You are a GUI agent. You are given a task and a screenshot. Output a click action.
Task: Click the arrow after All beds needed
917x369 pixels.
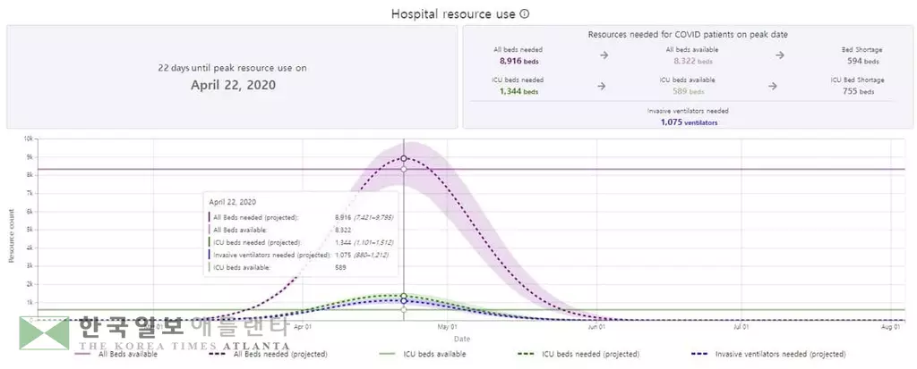604,55
